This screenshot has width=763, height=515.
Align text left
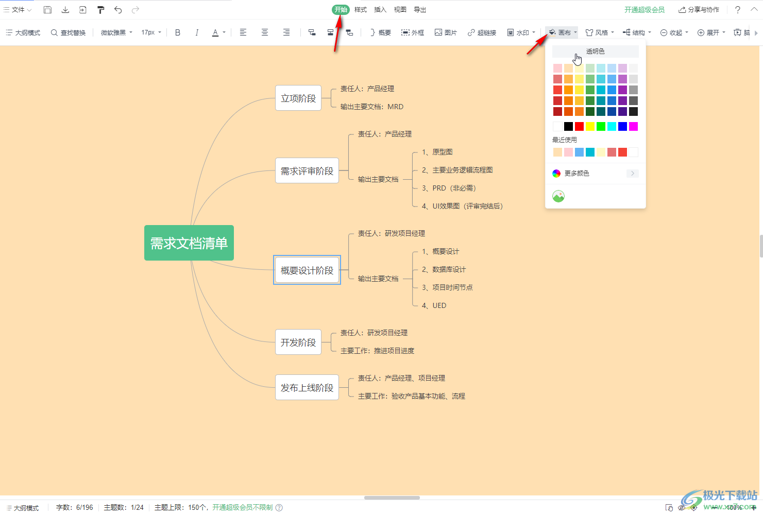243,32
